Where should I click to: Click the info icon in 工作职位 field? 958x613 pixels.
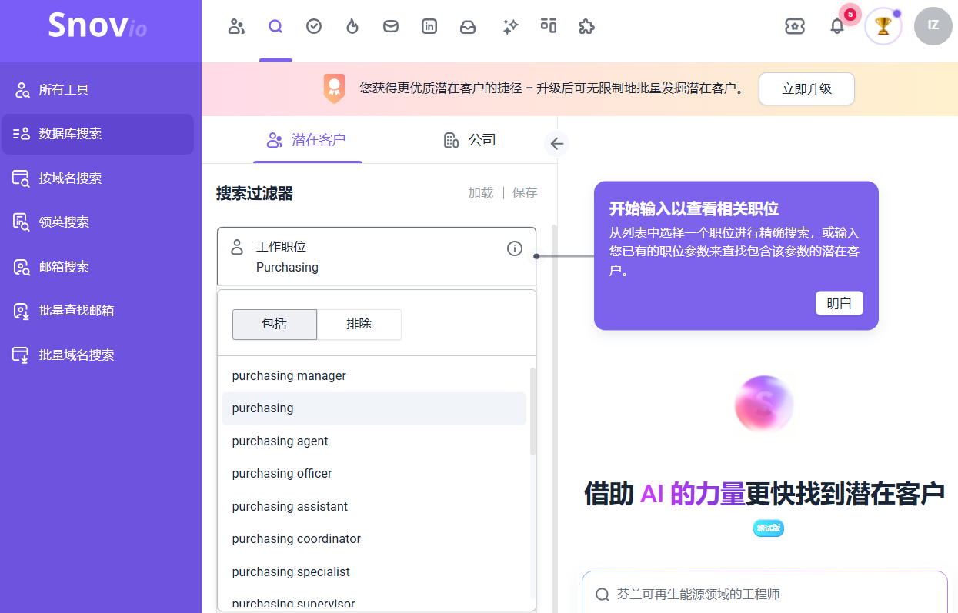[515, 248]
